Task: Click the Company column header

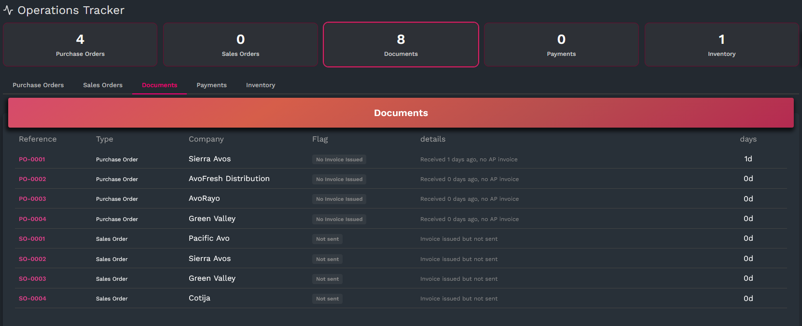Action: [206, 139]
